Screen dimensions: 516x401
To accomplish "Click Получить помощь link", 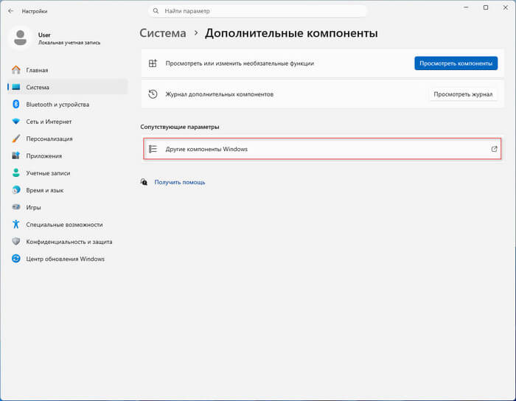I will (x=180, y=182).
